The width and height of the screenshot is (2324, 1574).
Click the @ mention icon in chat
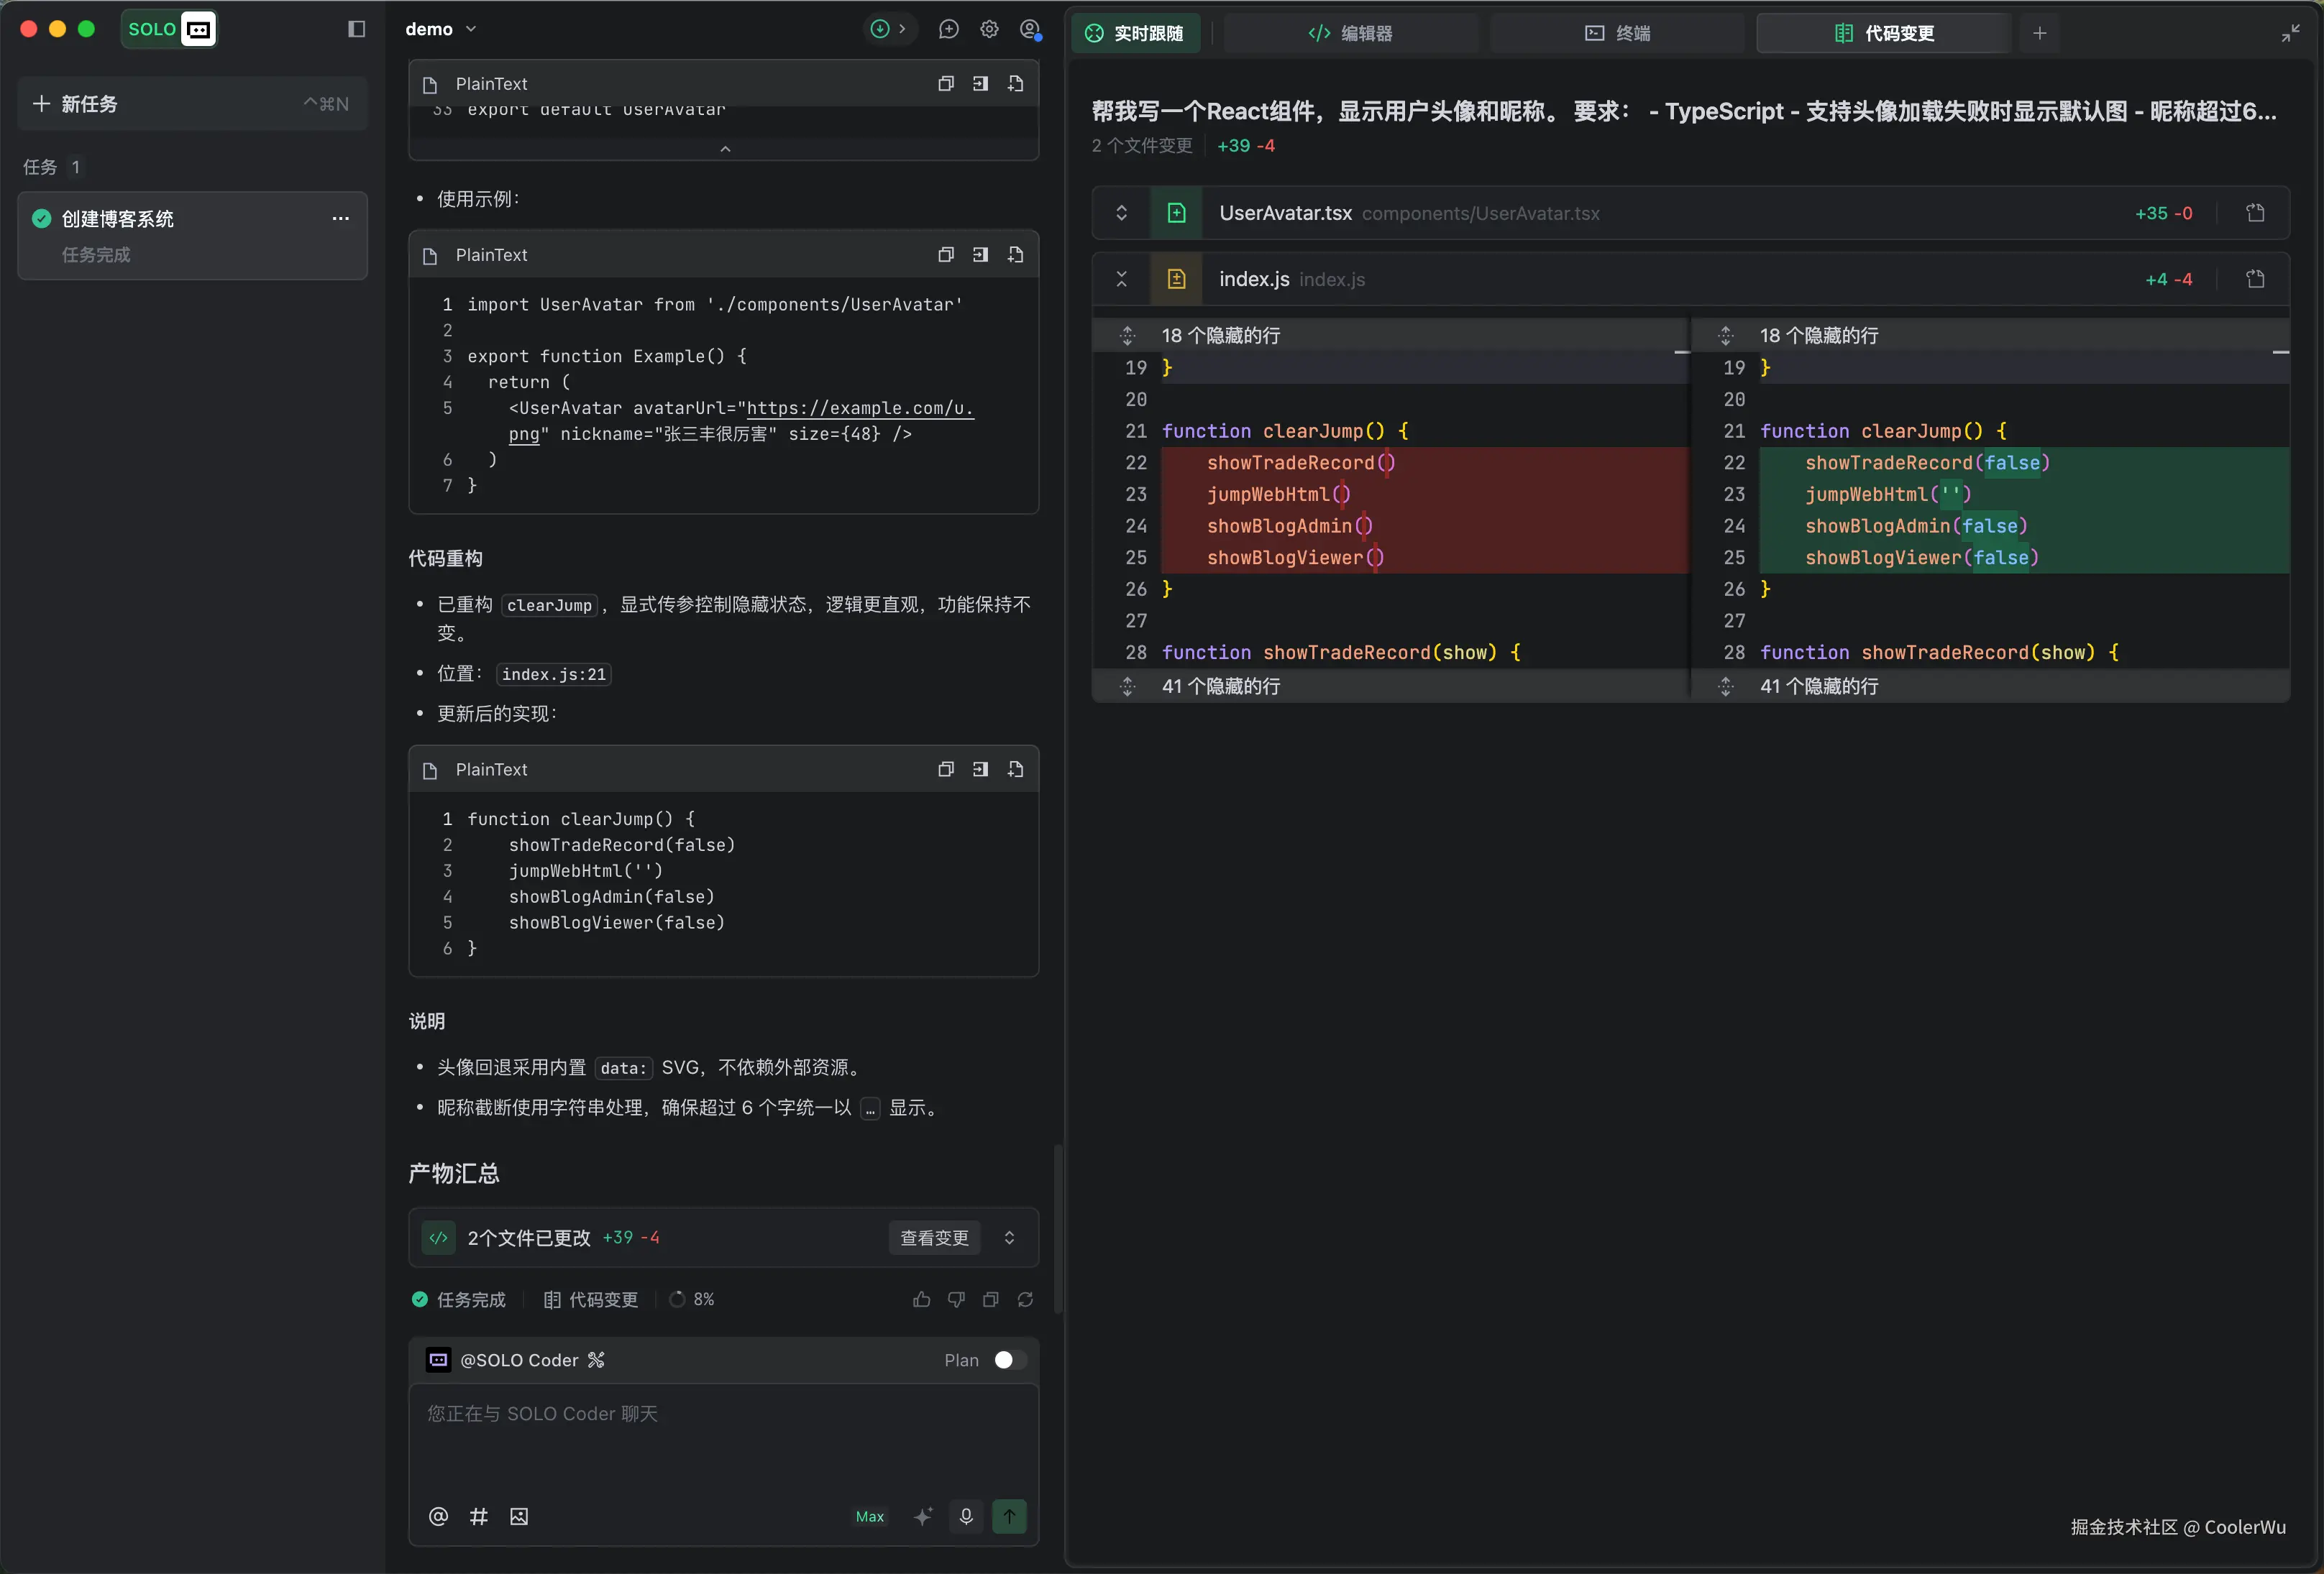438,1516
